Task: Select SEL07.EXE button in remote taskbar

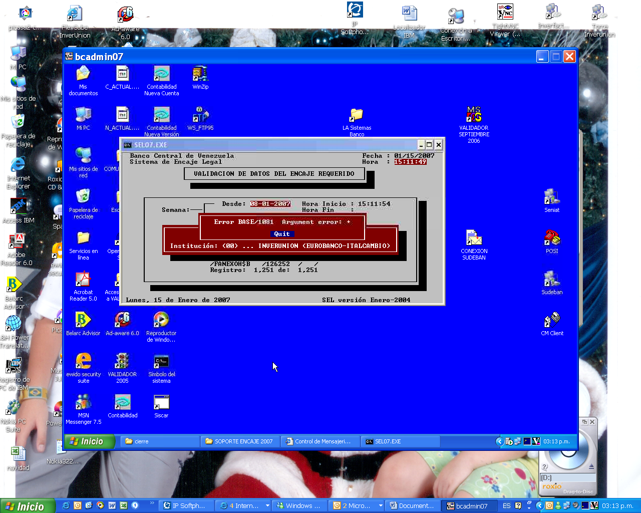Action: (x=401, y=441)
